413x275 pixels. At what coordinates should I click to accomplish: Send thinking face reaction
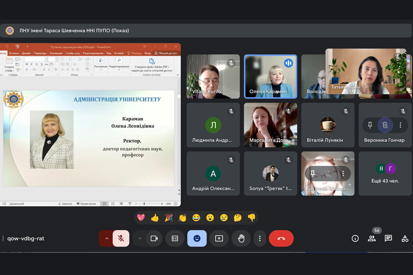coord(238,218)
